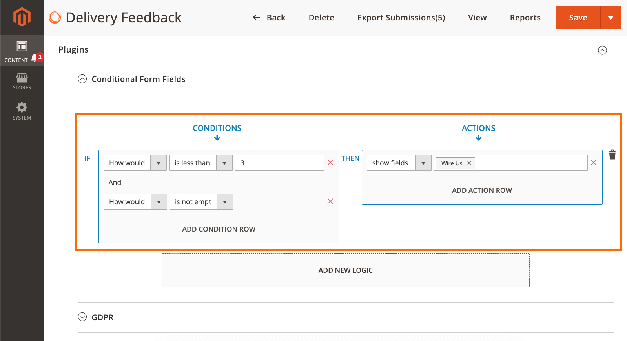The image size is (627, 341).
Task: Click the Delivery Feedback title
Action: point(124,18)
